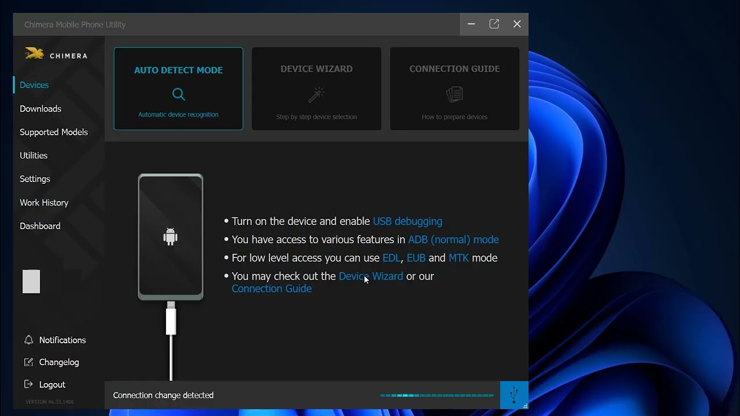Click the "Step by step device selection" subtitle
The height and width of the screenshot is (416, 740).
(x=316, y=117)
